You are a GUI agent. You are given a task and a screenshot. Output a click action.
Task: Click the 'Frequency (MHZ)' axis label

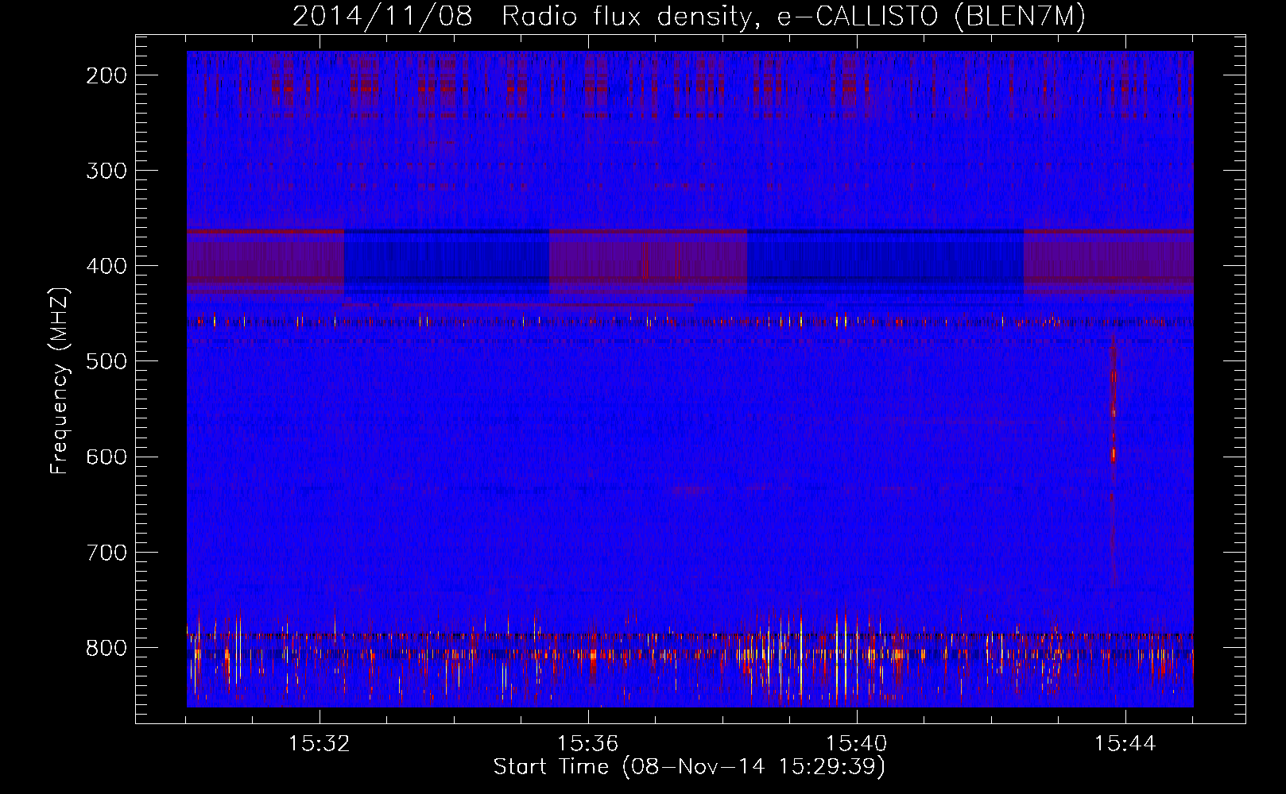tap(60, 380)
